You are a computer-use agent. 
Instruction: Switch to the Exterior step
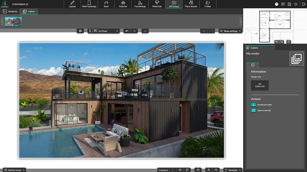(123, 4)
